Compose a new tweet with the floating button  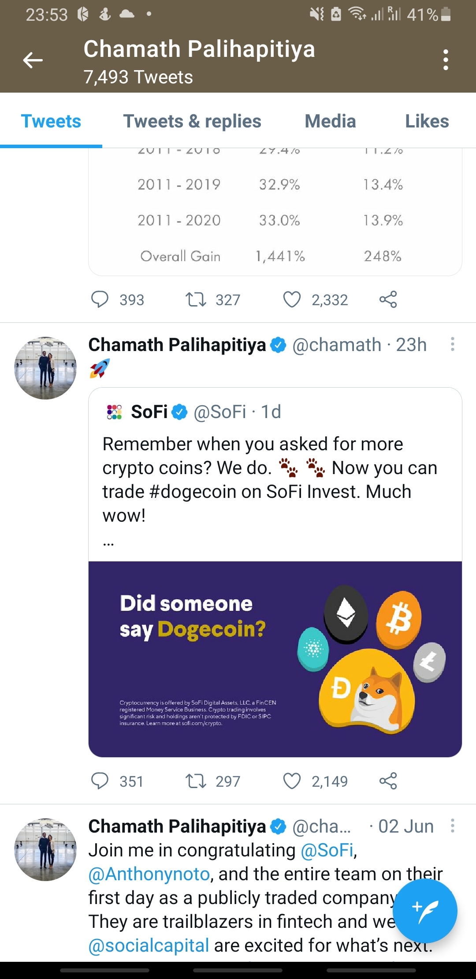425,910
